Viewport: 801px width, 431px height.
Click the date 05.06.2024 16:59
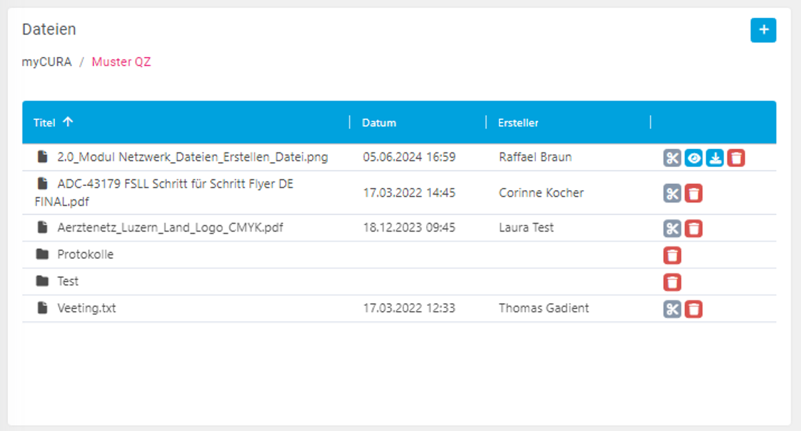tap(409, 158)
